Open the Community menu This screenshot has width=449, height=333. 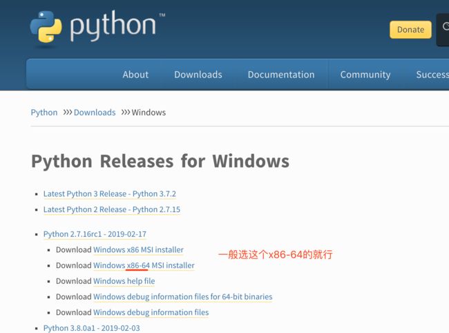click(365, 75)
